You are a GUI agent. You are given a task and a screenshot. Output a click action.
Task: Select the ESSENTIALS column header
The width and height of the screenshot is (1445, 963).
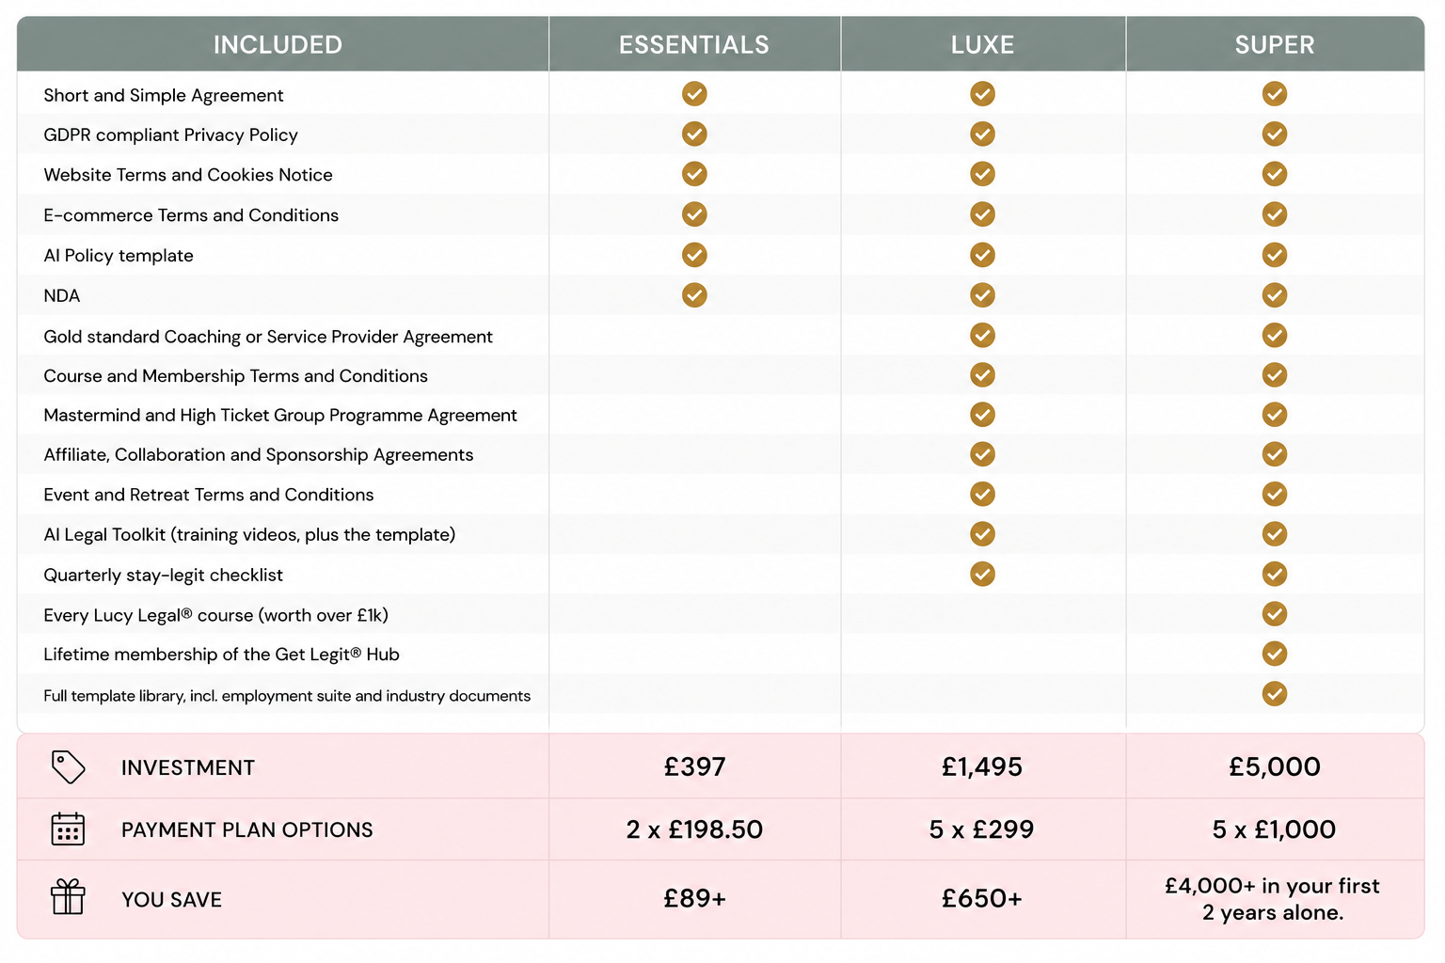[x=694, y=44]
